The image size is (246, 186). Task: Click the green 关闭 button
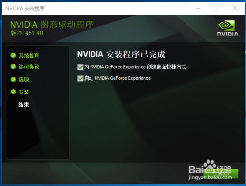(221, 174)
